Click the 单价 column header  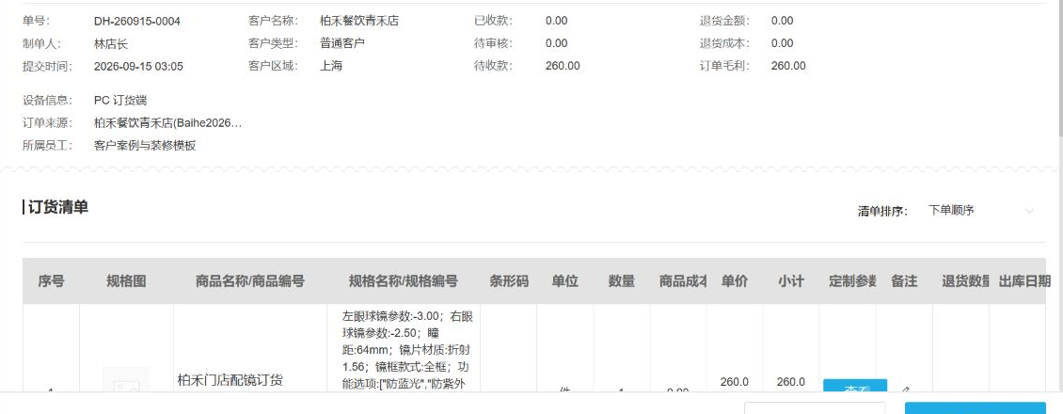point(734,281)
